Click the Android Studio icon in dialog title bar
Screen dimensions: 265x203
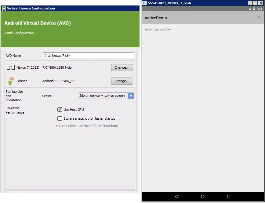click(4, 8)
